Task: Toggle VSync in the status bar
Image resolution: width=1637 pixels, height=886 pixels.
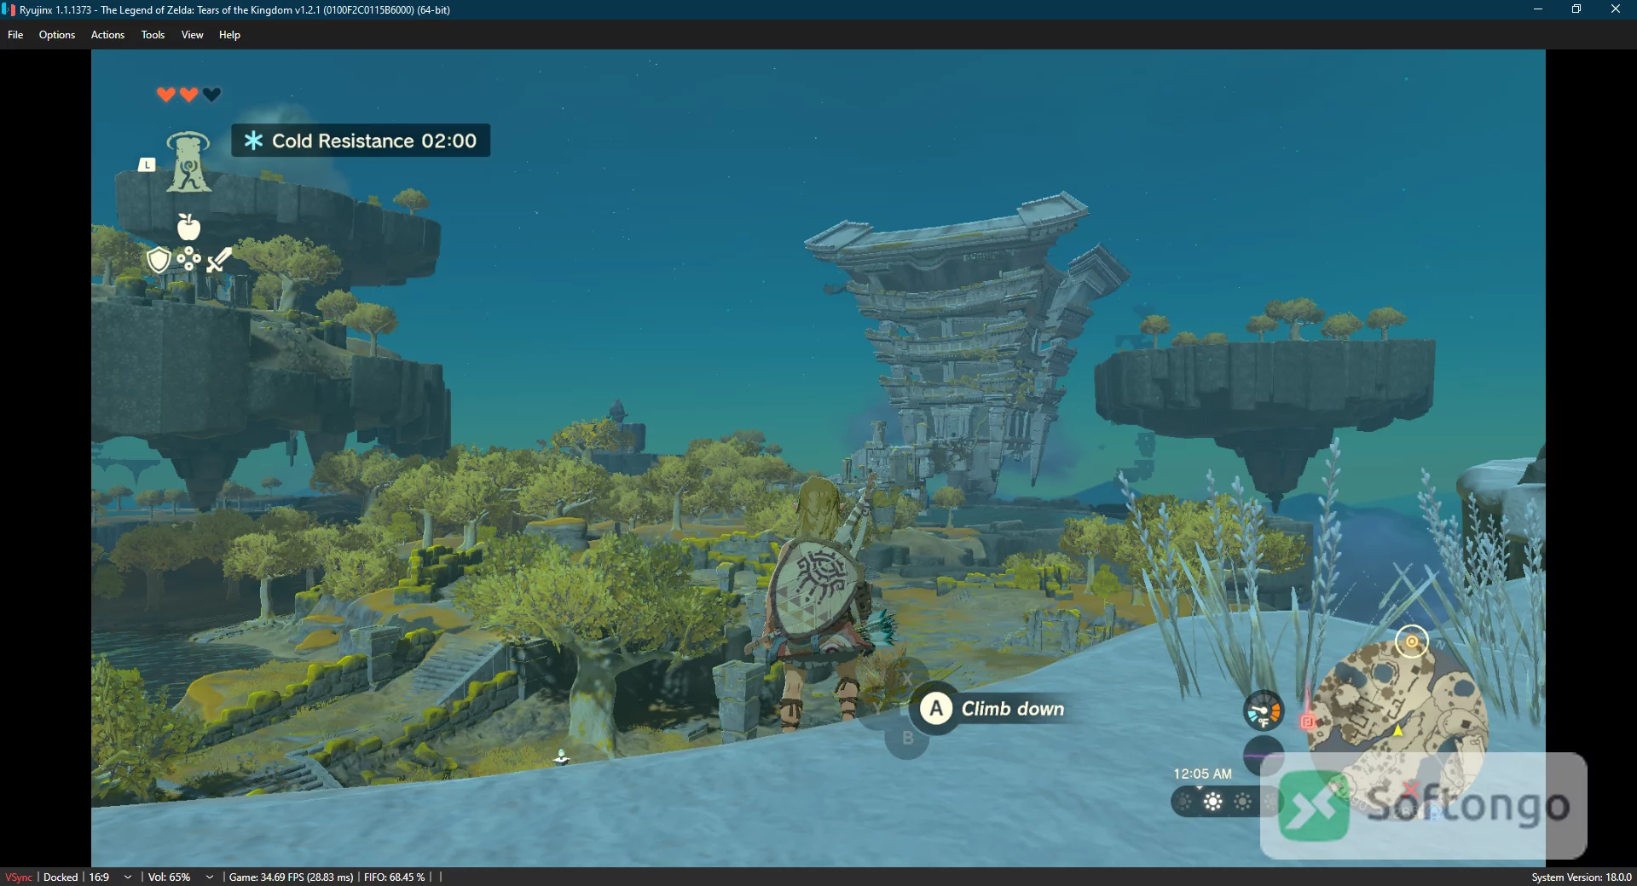Action: pos(19,877)
